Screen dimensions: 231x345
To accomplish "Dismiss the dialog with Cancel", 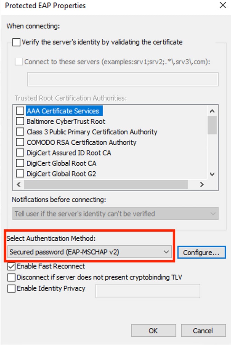I will click(203, 330).
